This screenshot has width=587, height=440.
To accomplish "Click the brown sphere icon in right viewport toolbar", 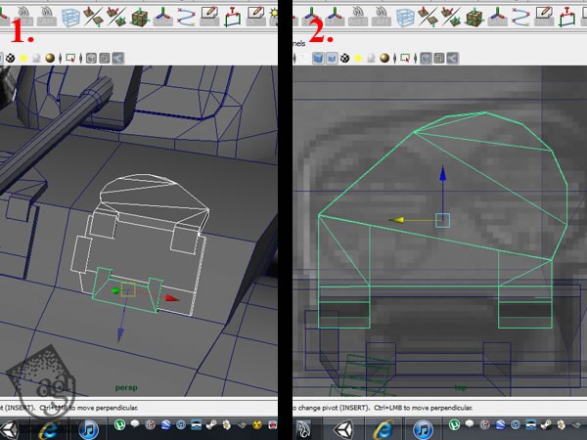I will point(384,58).
